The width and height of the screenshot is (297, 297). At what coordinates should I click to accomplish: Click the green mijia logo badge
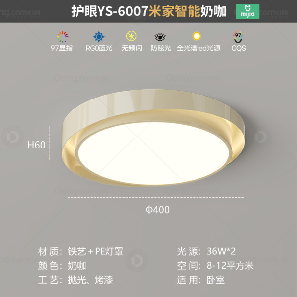tap(247, 12)
